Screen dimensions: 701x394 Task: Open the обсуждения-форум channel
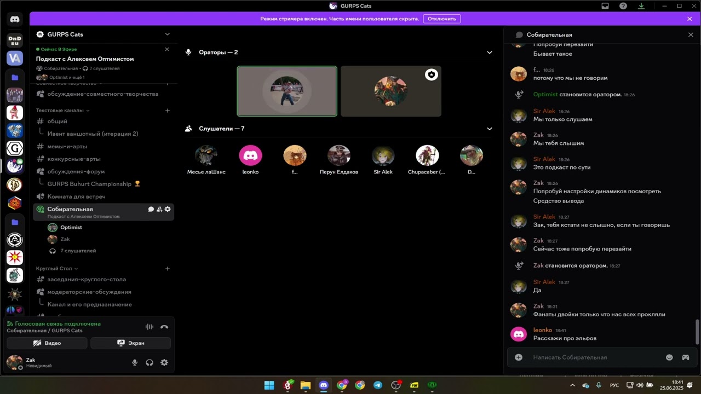coord(76,171)
